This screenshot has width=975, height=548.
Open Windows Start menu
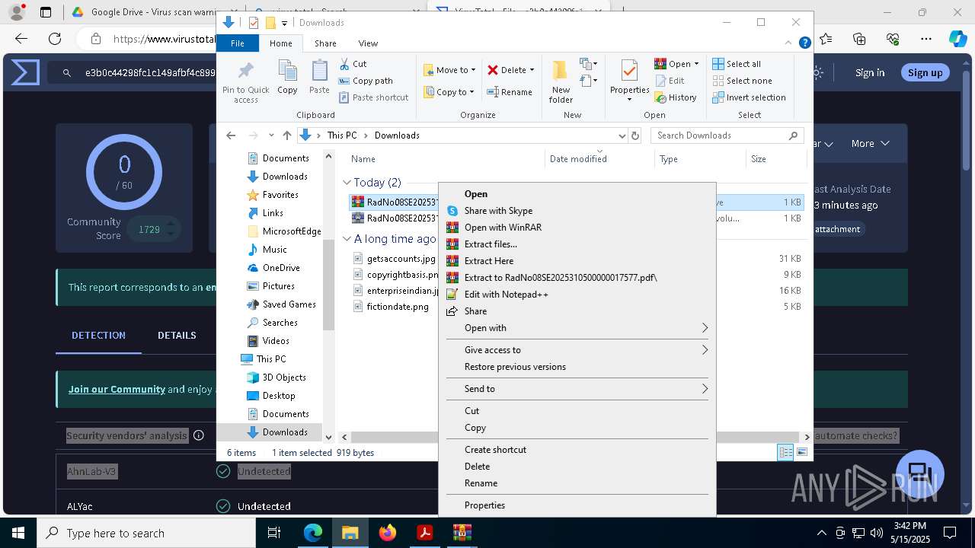click(18, 534)
